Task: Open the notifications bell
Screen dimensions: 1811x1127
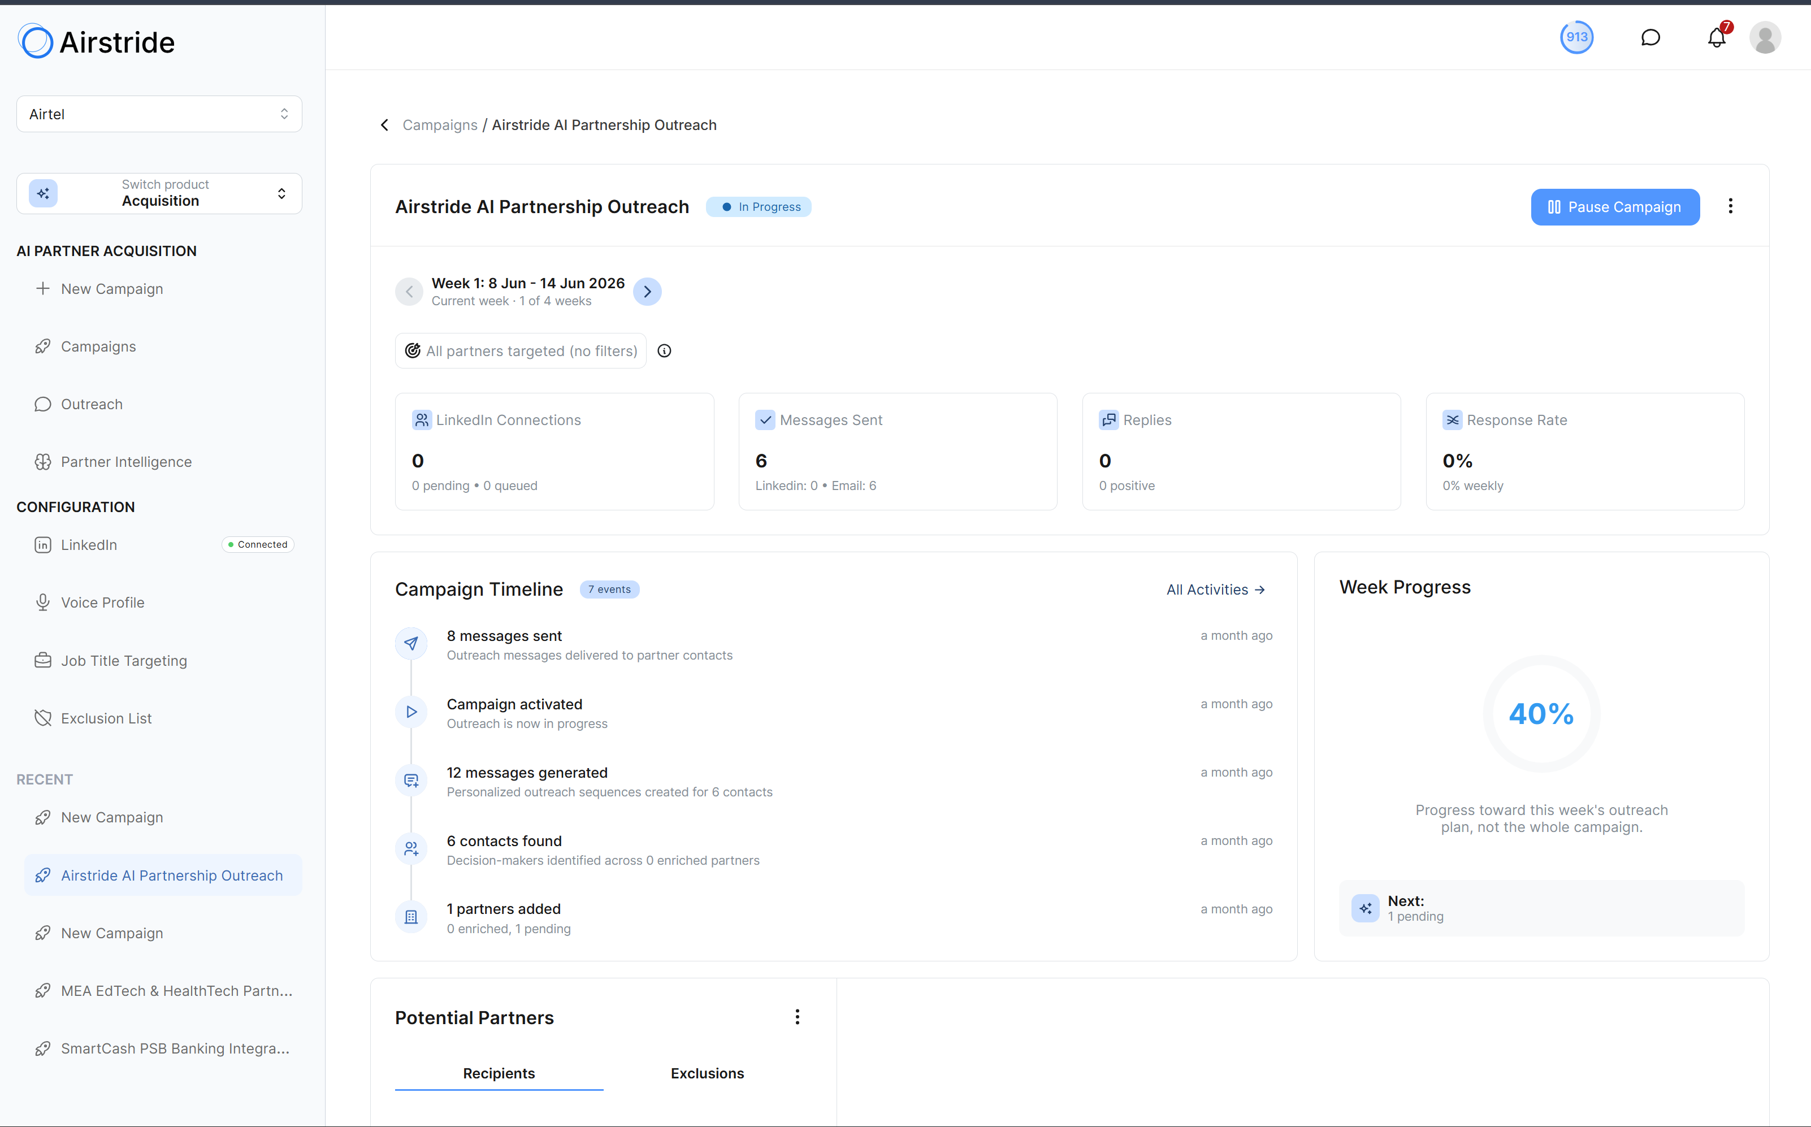Action: pos(1717,37)
